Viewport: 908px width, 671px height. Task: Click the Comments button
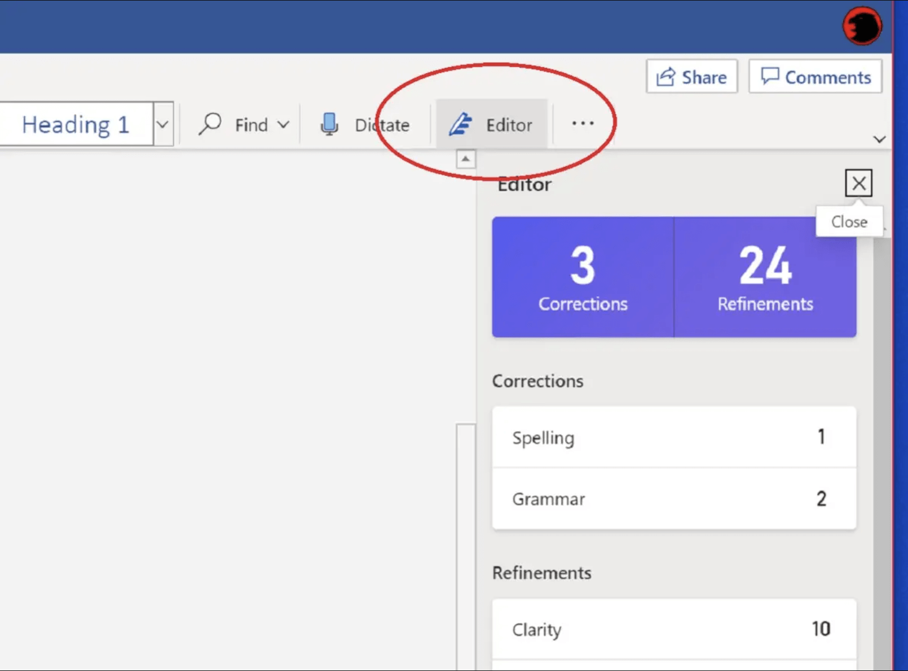(x=814, y=76)
